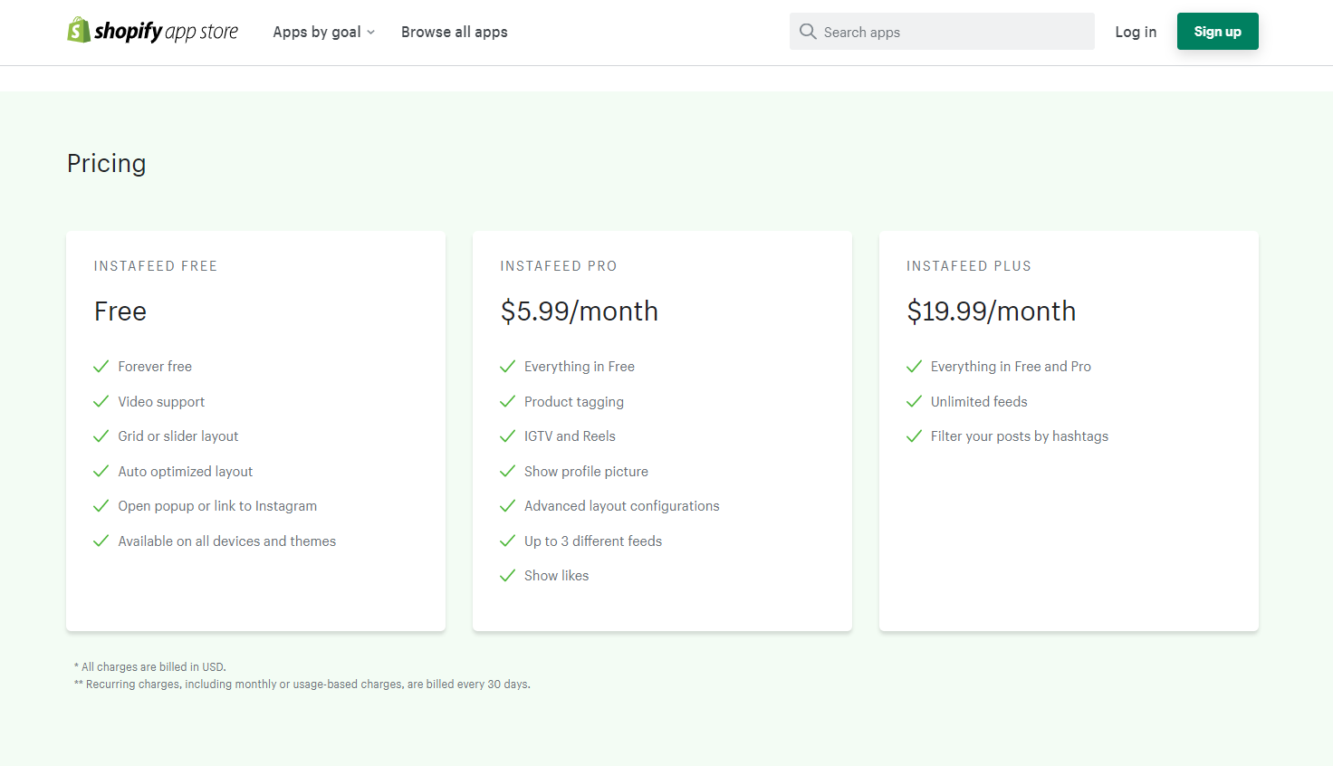The height and width of the screenshot is (766, 1333).
Task: Click the checkmark beside Unlimited feeds
Action: point(915,401)
